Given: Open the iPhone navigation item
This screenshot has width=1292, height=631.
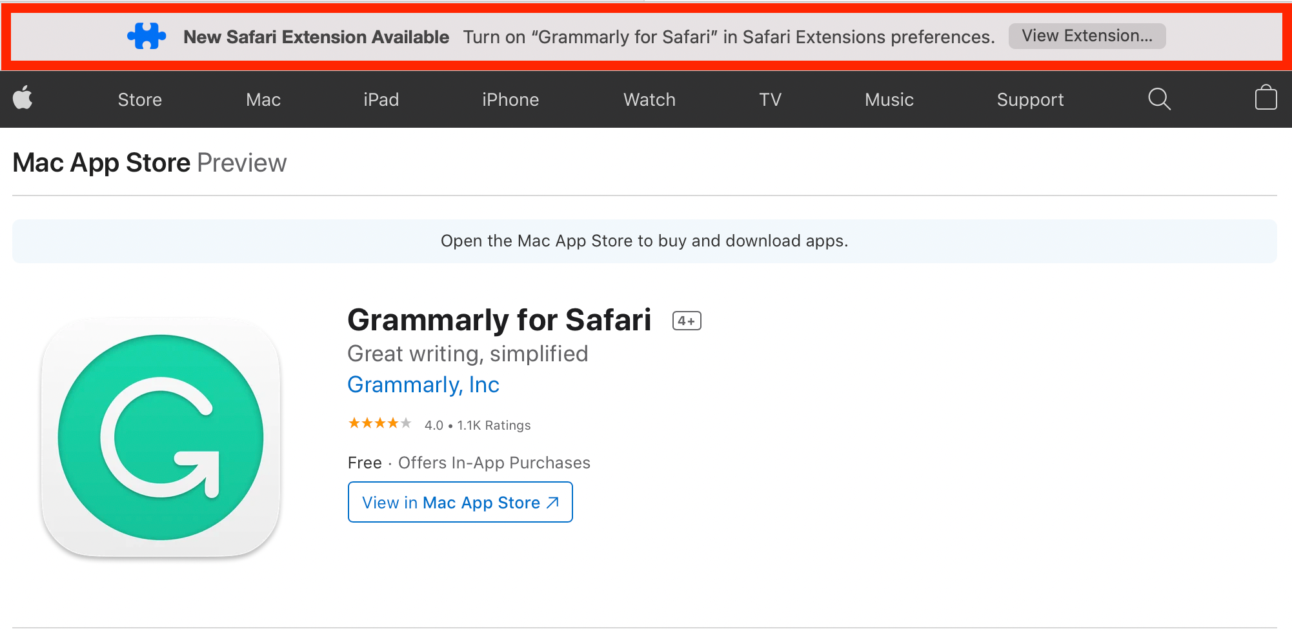Looking at the screenshot, I should (x=510, y=99).
